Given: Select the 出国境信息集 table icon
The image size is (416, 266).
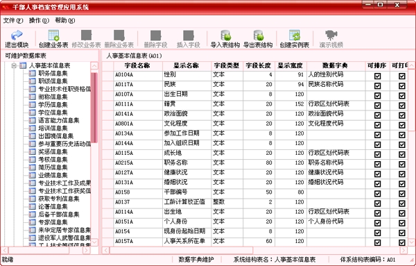Looking at the screenshot, I should tap(32, 136).
